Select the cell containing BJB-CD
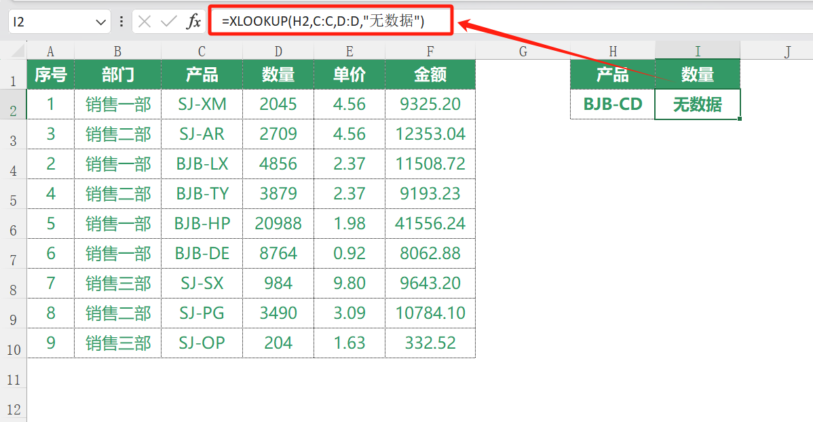The width and height of the screenshot is (813, 422). 613,104
